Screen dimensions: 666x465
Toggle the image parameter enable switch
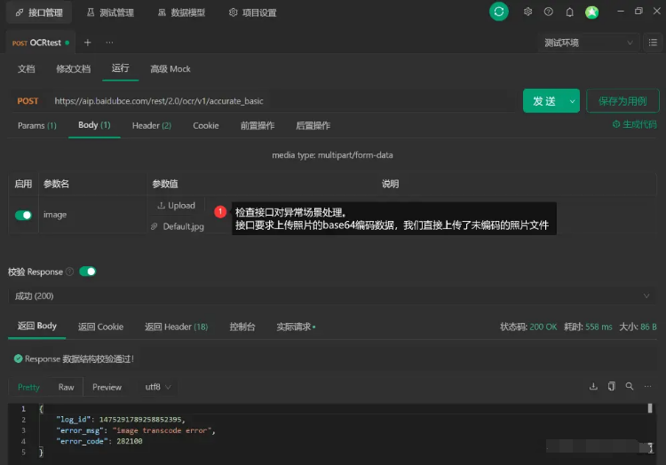23,215
